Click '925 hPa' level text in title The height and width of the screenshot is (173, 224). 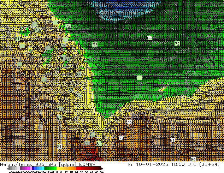click(46, 165)
